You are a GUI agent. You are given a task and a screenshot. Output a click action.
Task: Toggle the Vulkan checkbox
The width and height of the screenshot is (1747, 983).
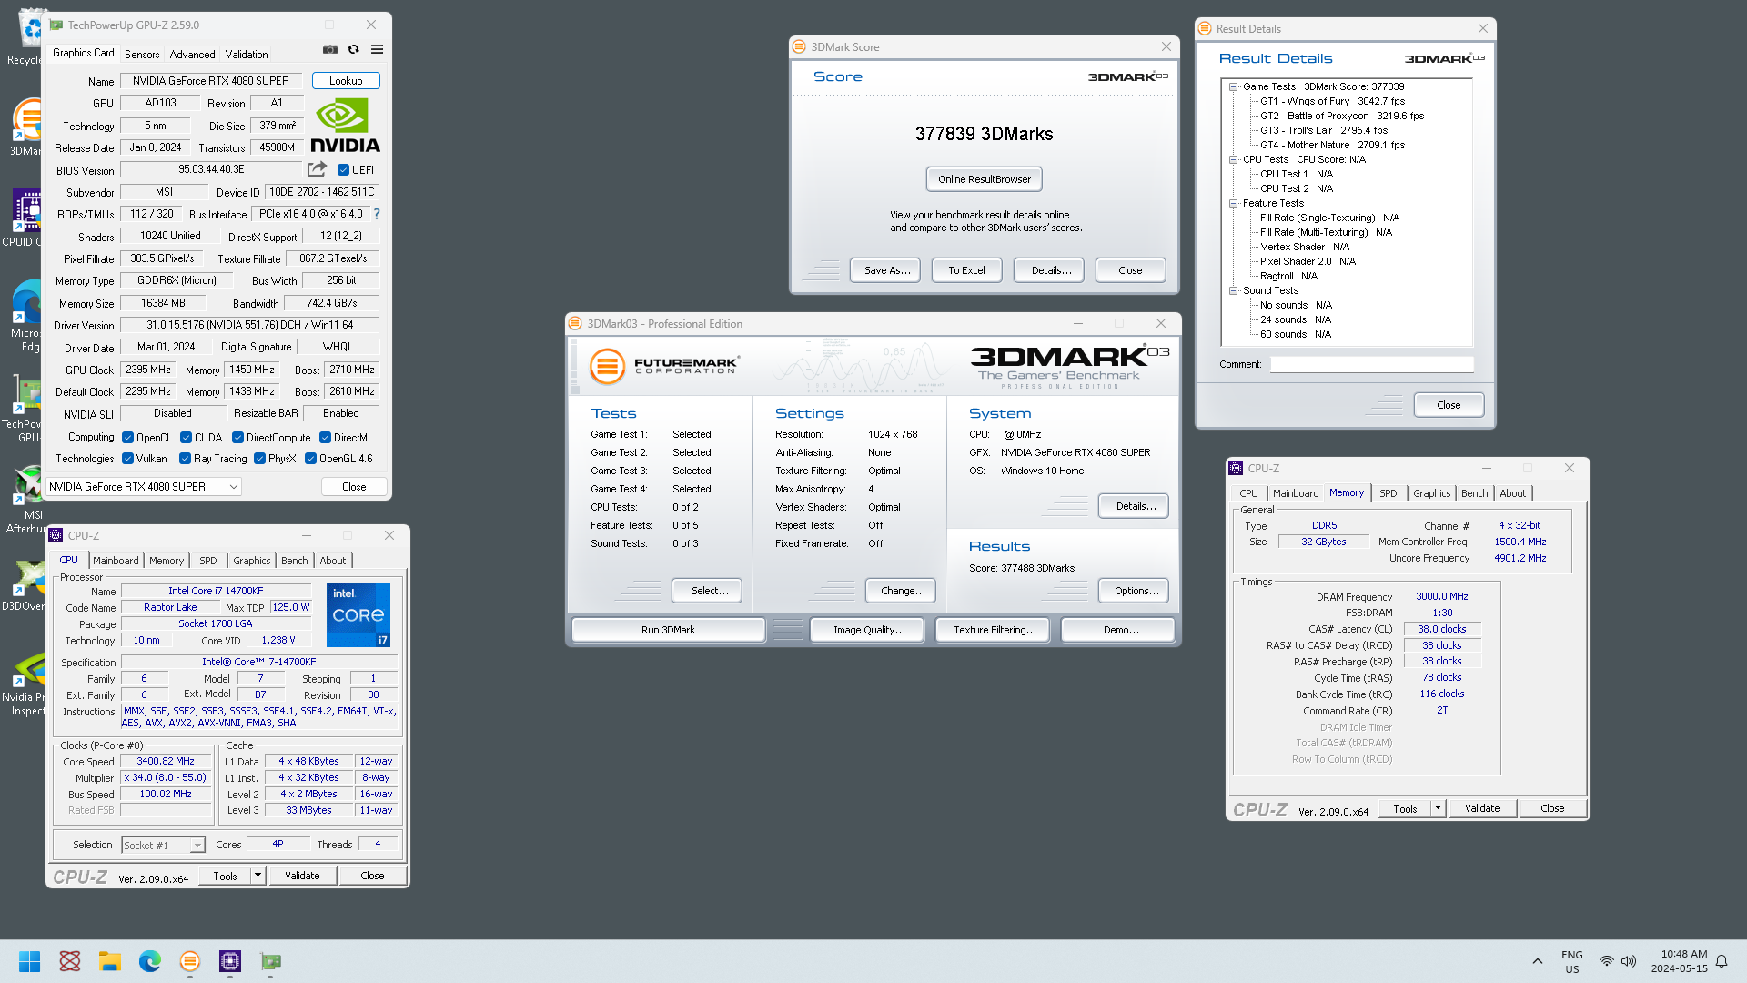coord(128,459)
